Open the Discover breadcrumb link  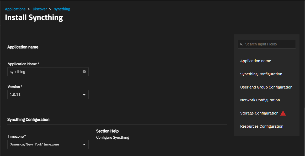point(40,9)
